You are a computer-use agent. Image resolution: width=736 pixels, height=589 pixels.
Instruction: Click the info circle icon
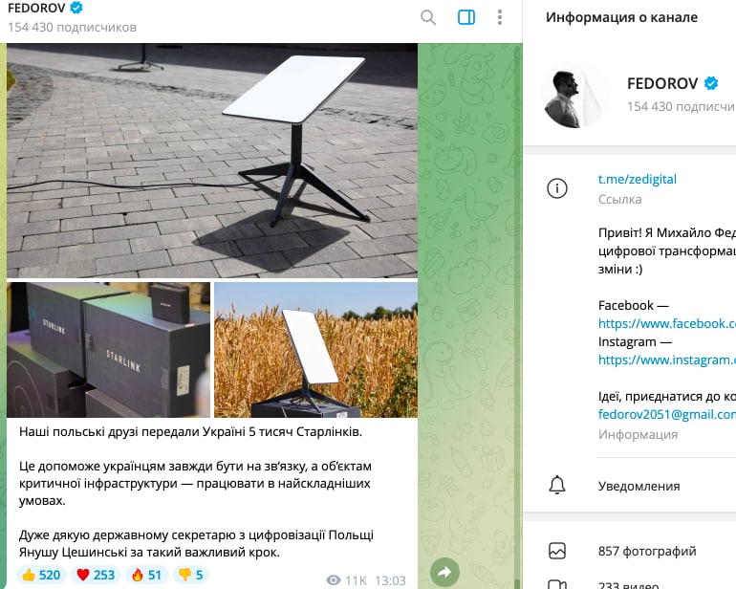pos(557,188)
